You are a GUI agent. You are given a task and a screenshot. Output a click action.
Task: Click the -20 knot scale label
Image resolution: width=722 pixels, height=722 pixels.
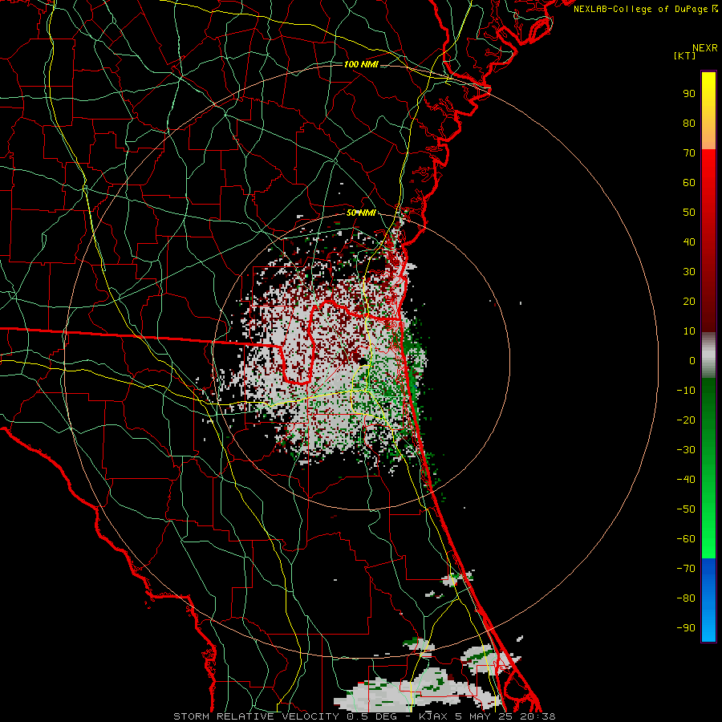click(686, 420)
